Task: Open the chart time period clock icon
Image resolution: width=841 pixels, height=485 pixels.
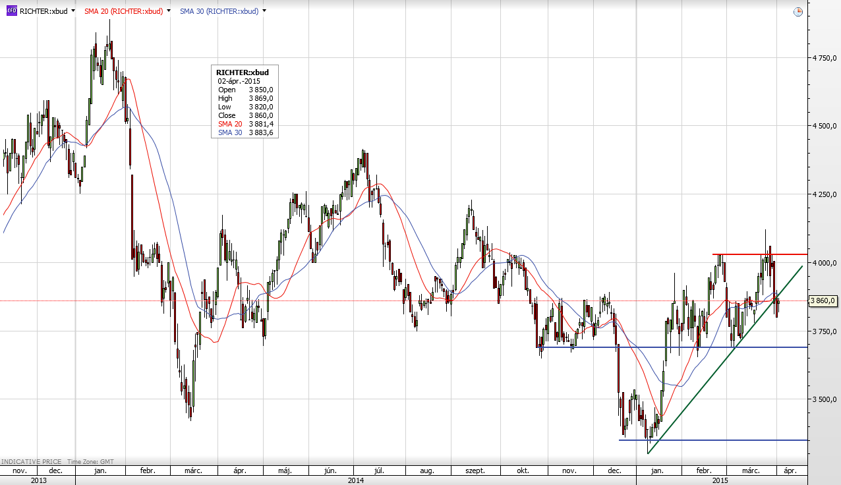Action: (x=798, y=11)
